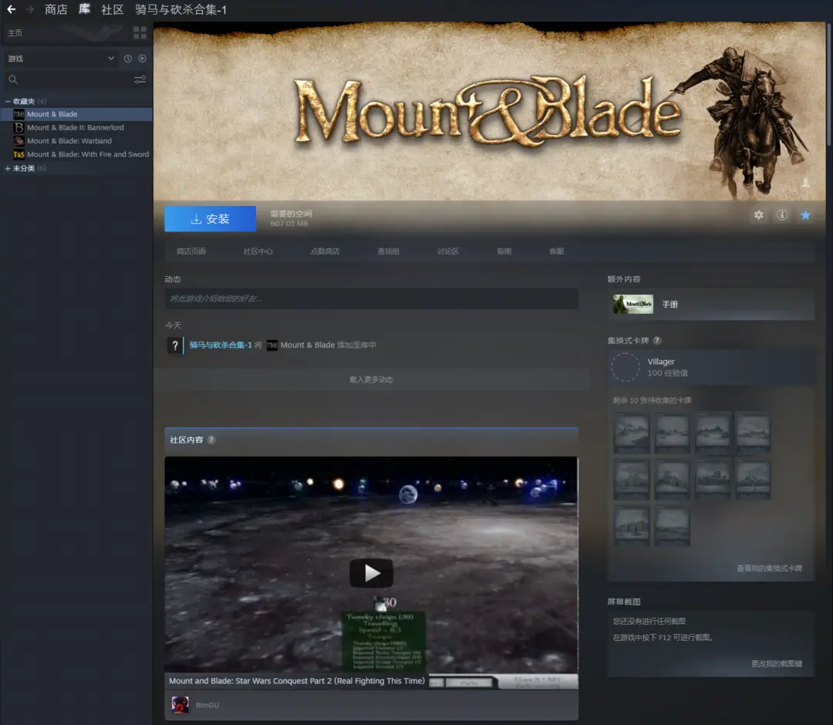Open RimGU's avatar under the video
This screenshot has width=833, height=725.
[x=180, y=705]
